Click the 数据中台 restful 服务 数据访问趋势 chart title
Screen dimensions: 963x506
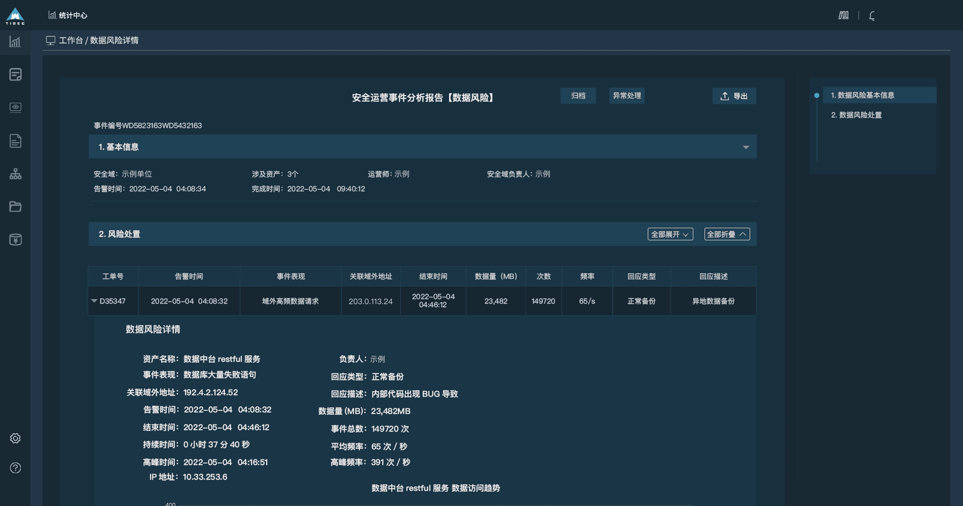pos(436,488)
